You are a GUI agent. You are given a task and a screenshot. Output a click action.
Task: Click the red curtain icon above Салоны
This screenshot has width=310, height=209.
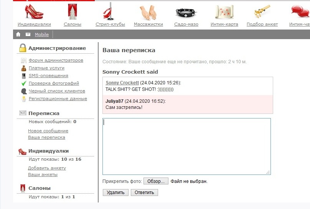point(72,12)
